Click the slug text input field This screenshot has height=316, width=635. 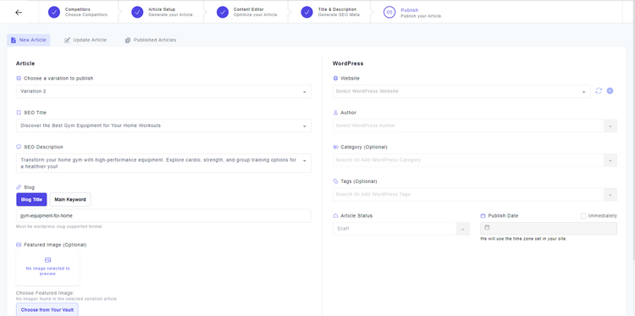click(163, 216)
